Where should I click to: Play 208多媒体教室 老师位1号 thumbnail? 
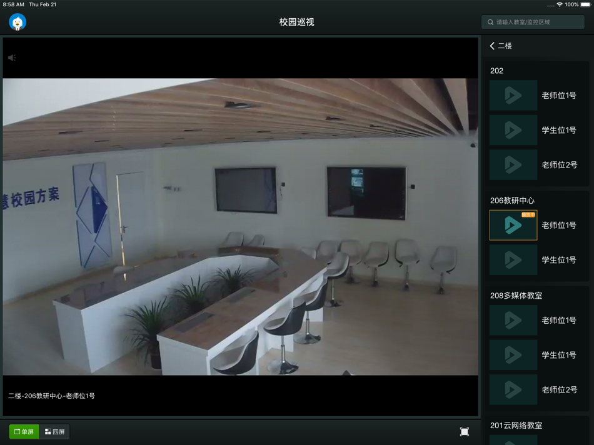[x=513, y=320]
